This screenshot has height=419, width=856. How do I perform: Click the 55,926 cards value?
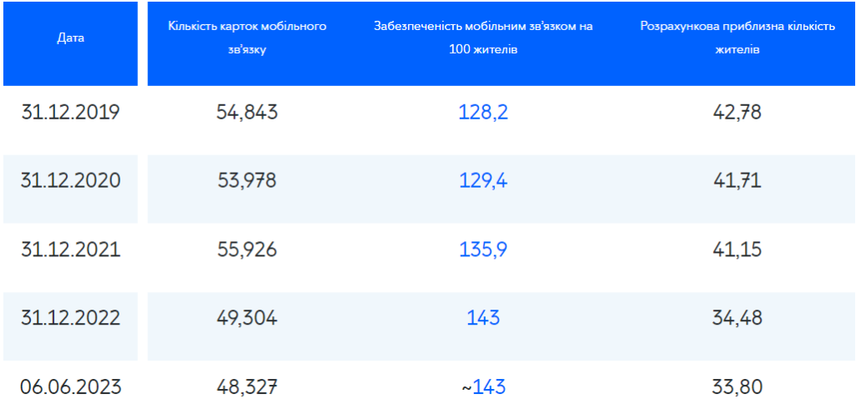(247, 250)
